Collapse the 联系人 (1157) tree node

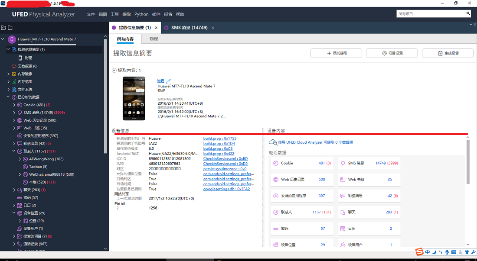click(14, 151)
